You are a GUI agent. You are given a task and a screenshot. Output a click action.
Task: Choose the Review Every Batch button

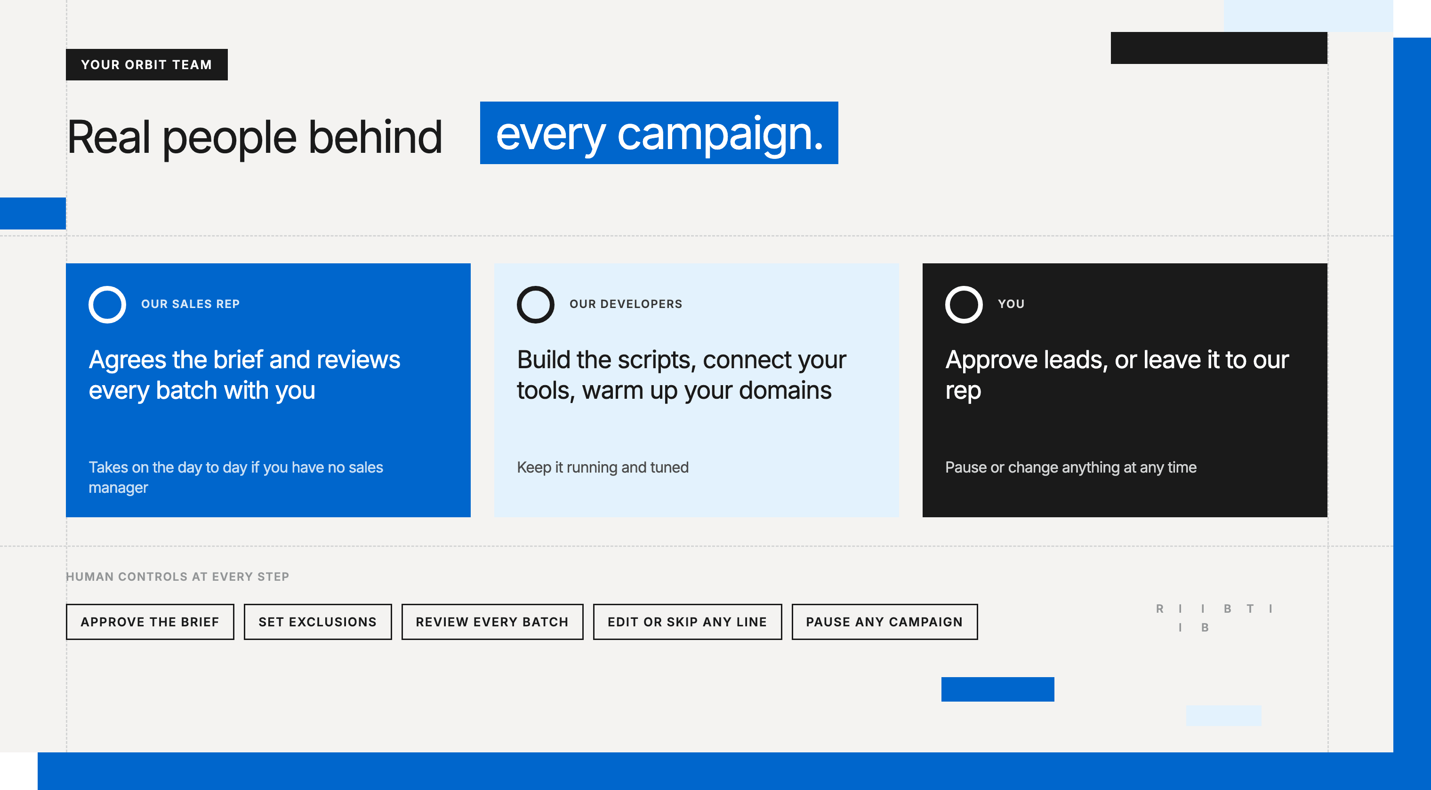[492, 622]
